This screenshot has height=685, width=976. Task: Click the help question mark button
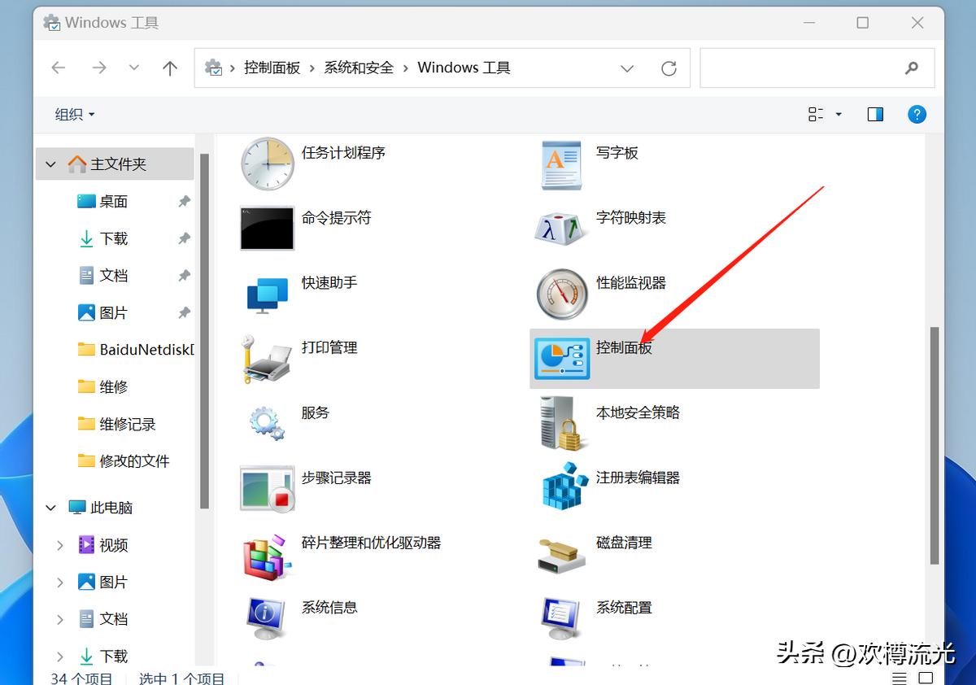coord(917,114)
